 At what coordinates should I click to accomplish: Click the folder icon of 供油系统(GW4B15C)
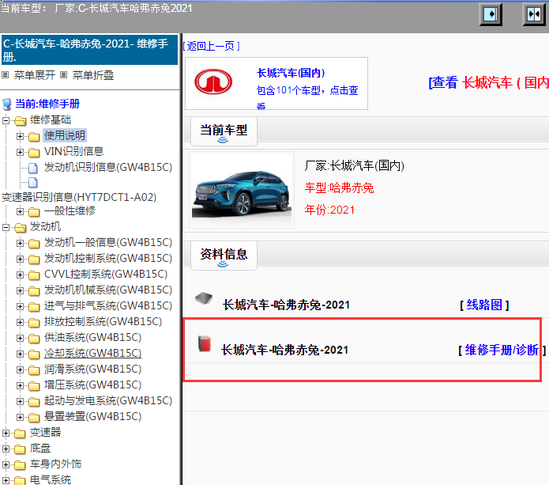(x=34, y=338)
